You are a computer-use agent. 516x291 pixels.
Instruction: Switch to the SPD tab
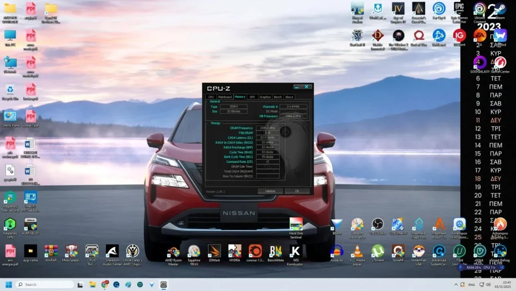(252, 97)
